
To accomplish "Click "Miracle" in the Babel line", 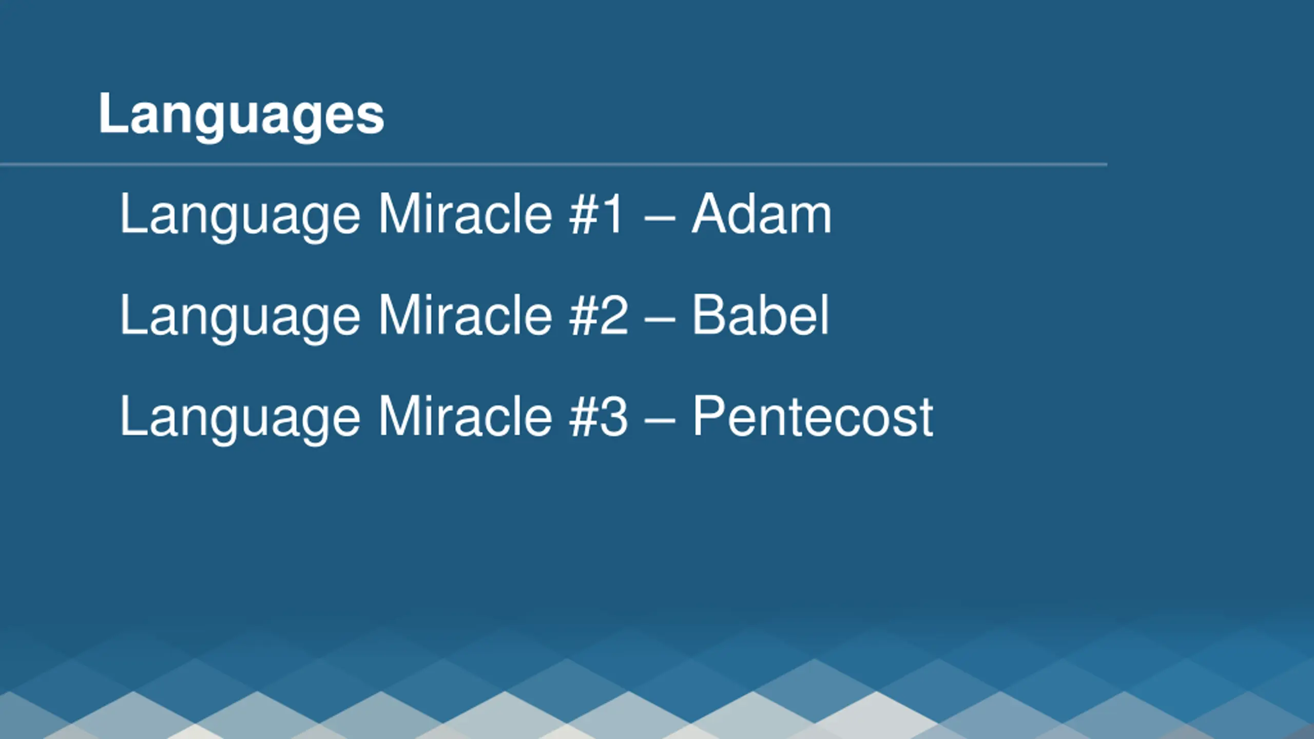I will click(x=465, y=315).
